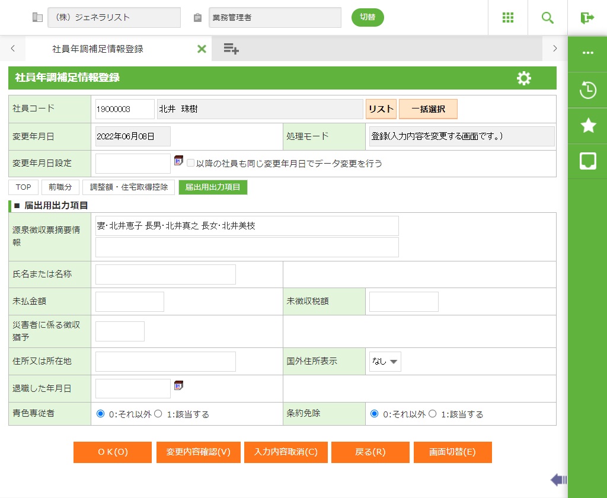Expand the 国外住所表示 dropdown
The width and height of the screenshot is (607, 498).
385,361
